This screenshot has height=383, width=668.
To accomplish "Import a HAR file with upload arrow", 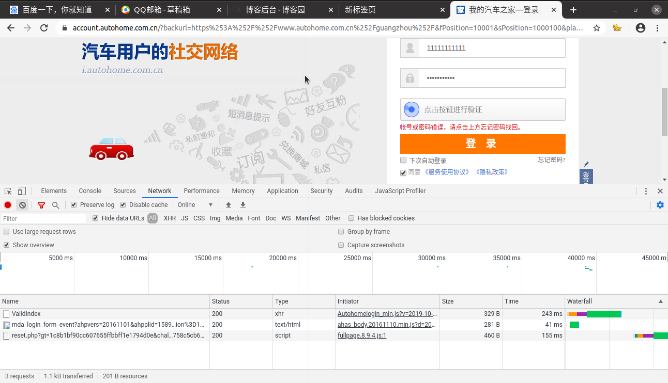I will click(229, 205).
